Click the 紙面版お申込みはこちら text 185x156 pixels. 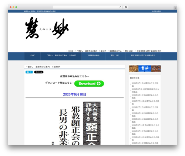click(x=75, y=76)
